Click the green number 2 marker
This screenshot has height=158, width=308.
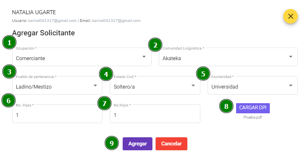click(x=155, y=45)
